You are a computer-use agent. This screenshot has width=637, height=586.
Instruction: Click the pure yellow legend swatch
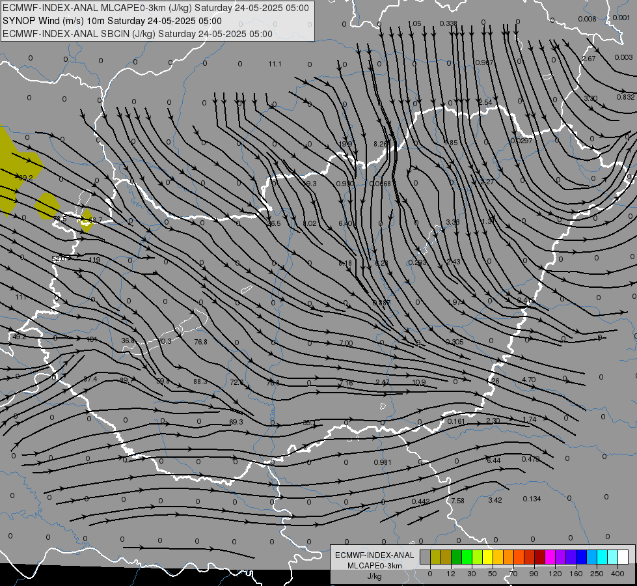(487, 557)
